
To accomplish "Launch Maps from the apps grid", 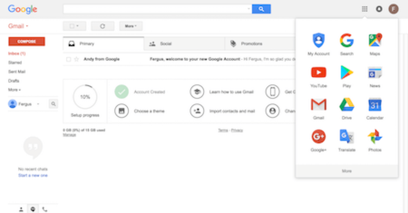I will tap(375, 40).
